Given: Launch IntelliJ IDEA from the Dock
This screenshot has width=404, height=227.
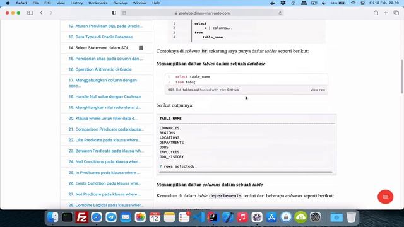Looking at the screenshot, I should (213, 218).
